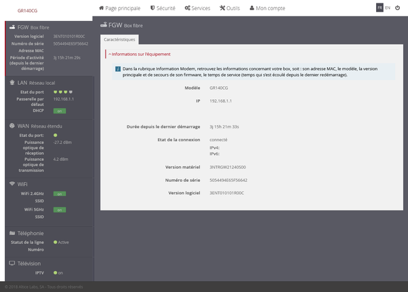
Task: Open the Sécurité menu
Action: pos(164,8)
